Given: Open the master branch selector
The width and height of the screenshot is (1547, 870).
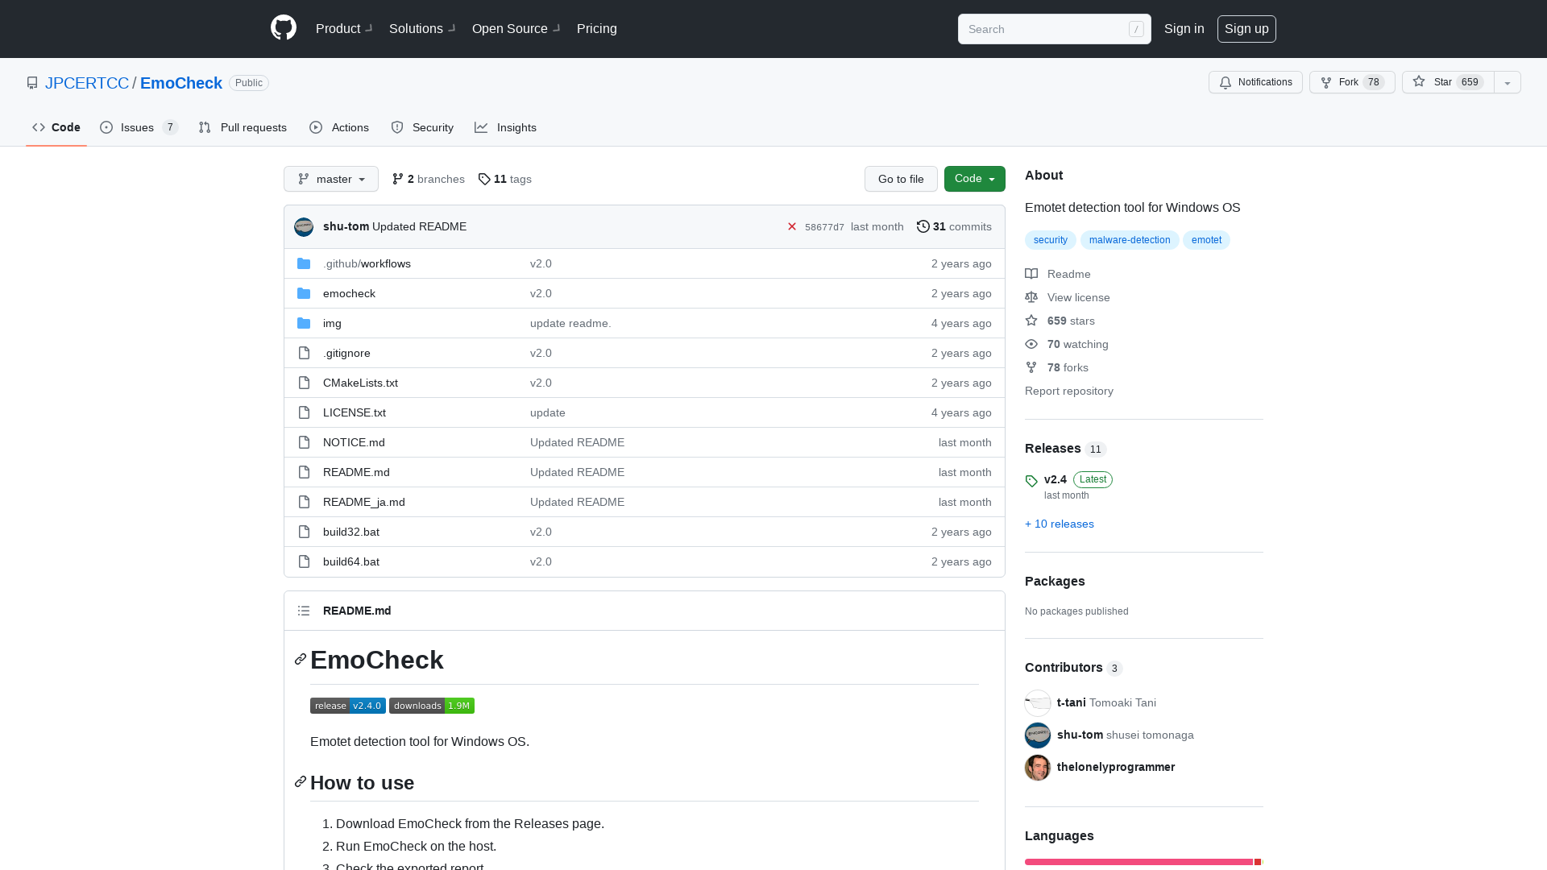Looking at the screenshot, I should pos(331,179).
